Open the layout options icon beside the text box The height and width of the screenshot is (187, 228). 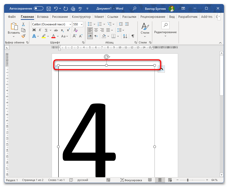click(161, 69)
